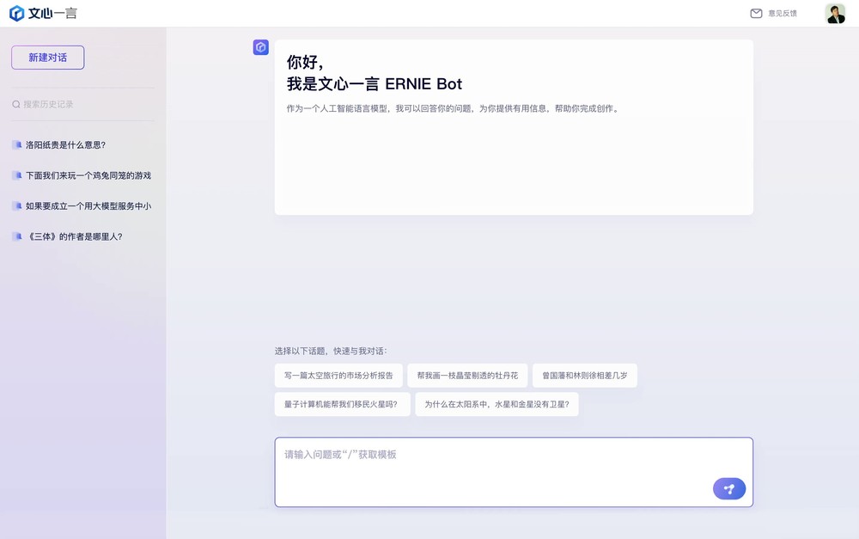Click the paper plane send icon
This screenshot has width=859, height=539.
pyautogui.click(x=728, y=488)
